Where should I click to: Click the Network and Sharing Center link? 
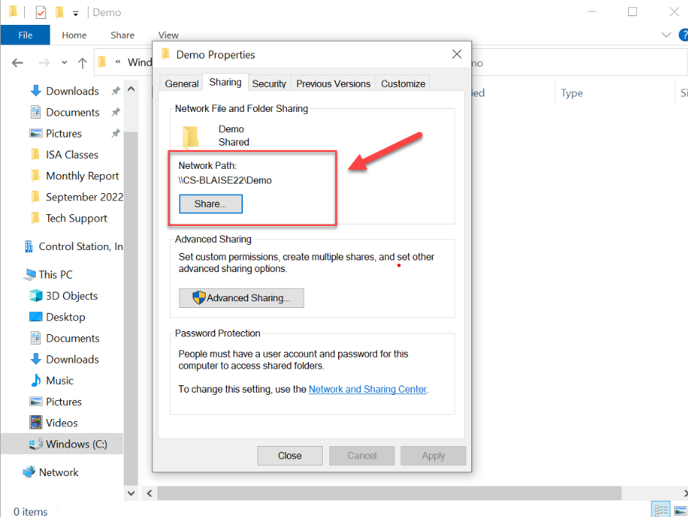(367, 389)
